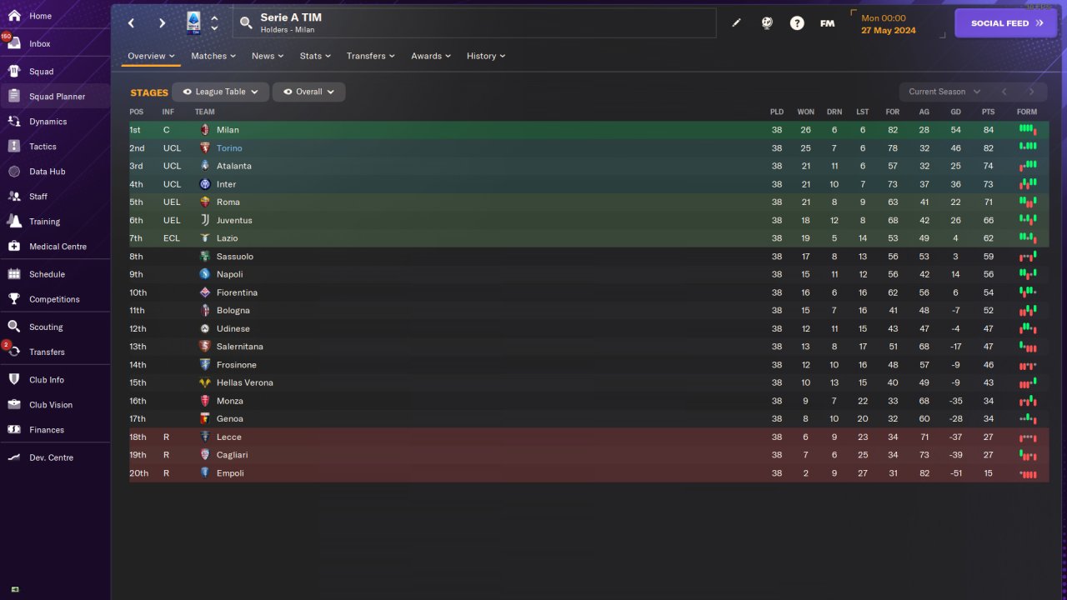Viewport: 1067px width, 600px height.
Task: Open the Social Feed panel
Action: click(x=1005, y=23)
